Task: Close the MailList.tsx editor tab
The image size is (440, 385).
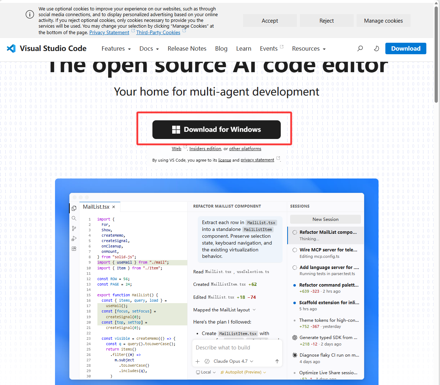Action: 114,207
